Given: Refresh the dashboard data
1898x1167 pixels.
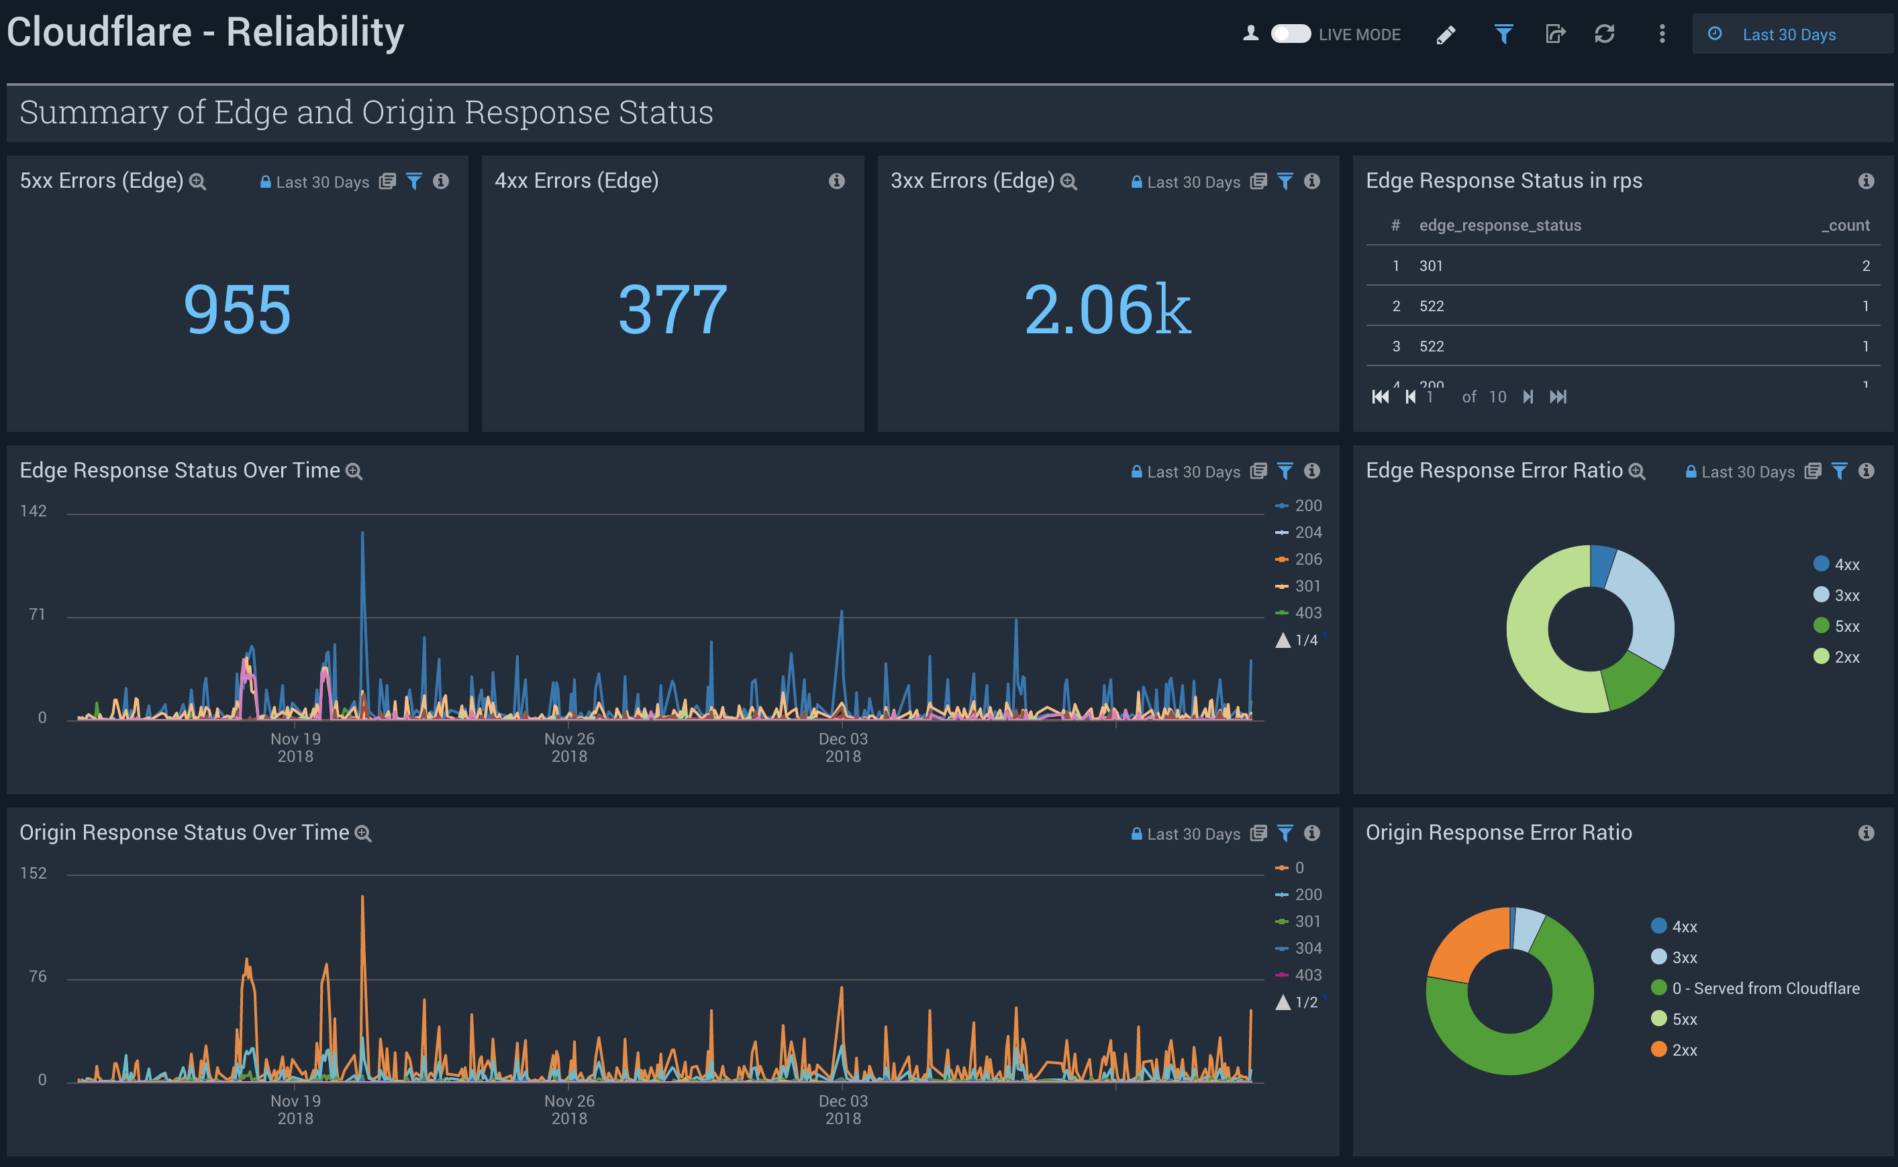Looking at the screenshot, I should (x=1606, y=35).
